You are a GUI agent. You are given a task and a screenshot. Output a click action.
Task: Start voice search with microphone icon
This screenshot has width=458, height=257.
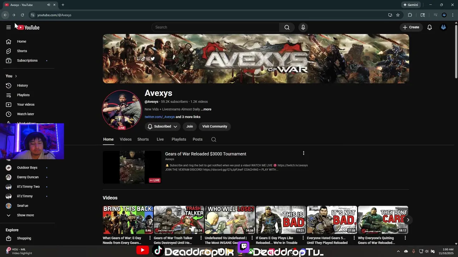303,27
